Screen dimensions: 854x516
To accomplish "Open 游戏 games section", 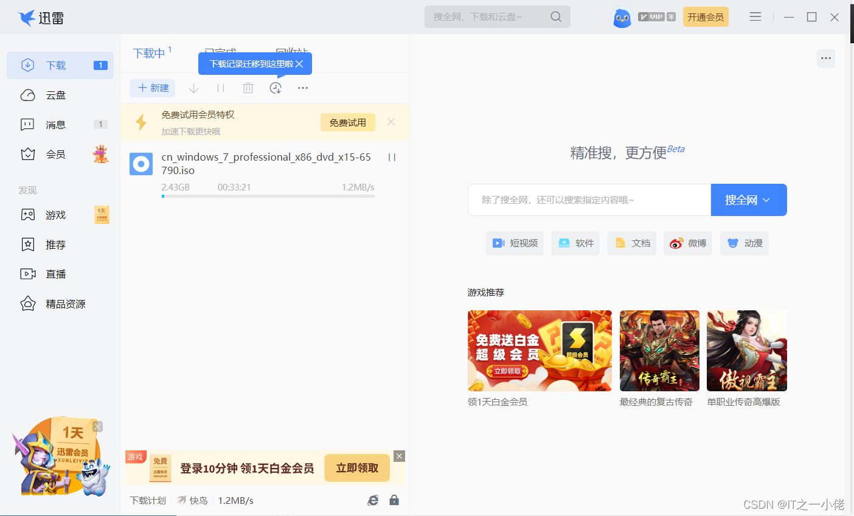I will (x=60, y=215).
